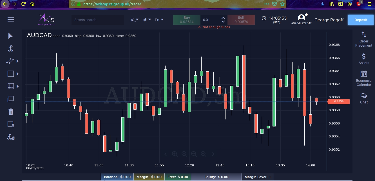
Task: Click the Assets search field
Action: [97, 20]
